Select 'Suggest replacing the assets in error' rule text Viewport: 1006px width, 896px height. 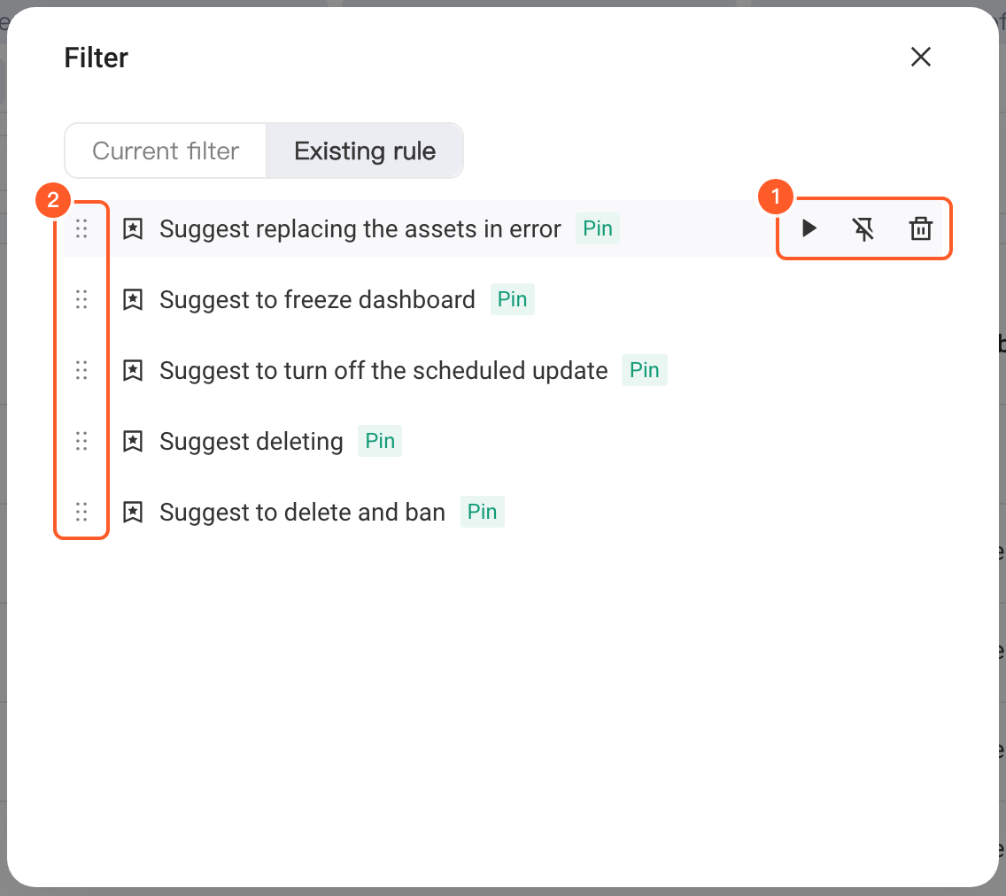pos(360,229)
